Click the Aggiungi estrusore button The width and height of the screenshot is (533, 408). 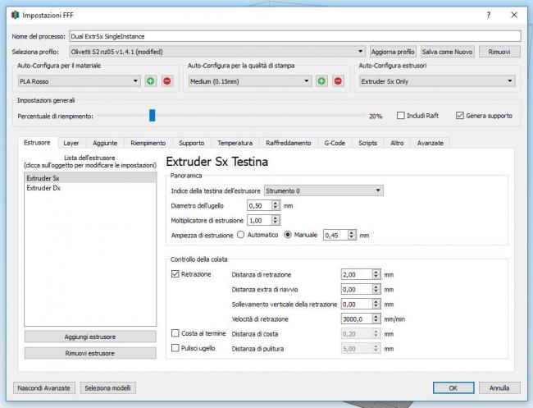point(90,337)
